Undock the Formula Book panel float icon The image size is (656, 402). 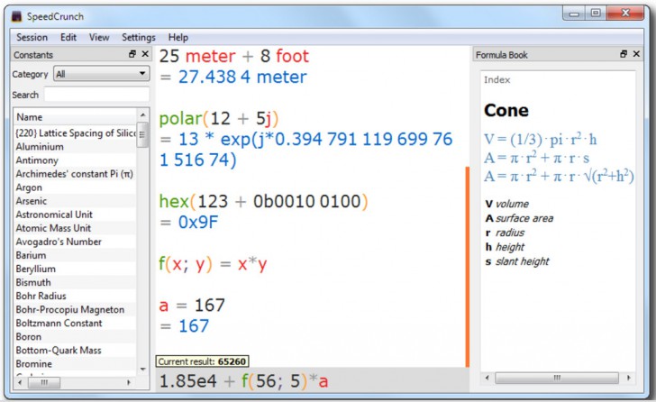point(624,54)
